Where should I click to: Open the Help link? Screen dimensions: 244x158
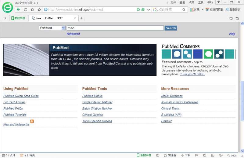pos(232,34)
